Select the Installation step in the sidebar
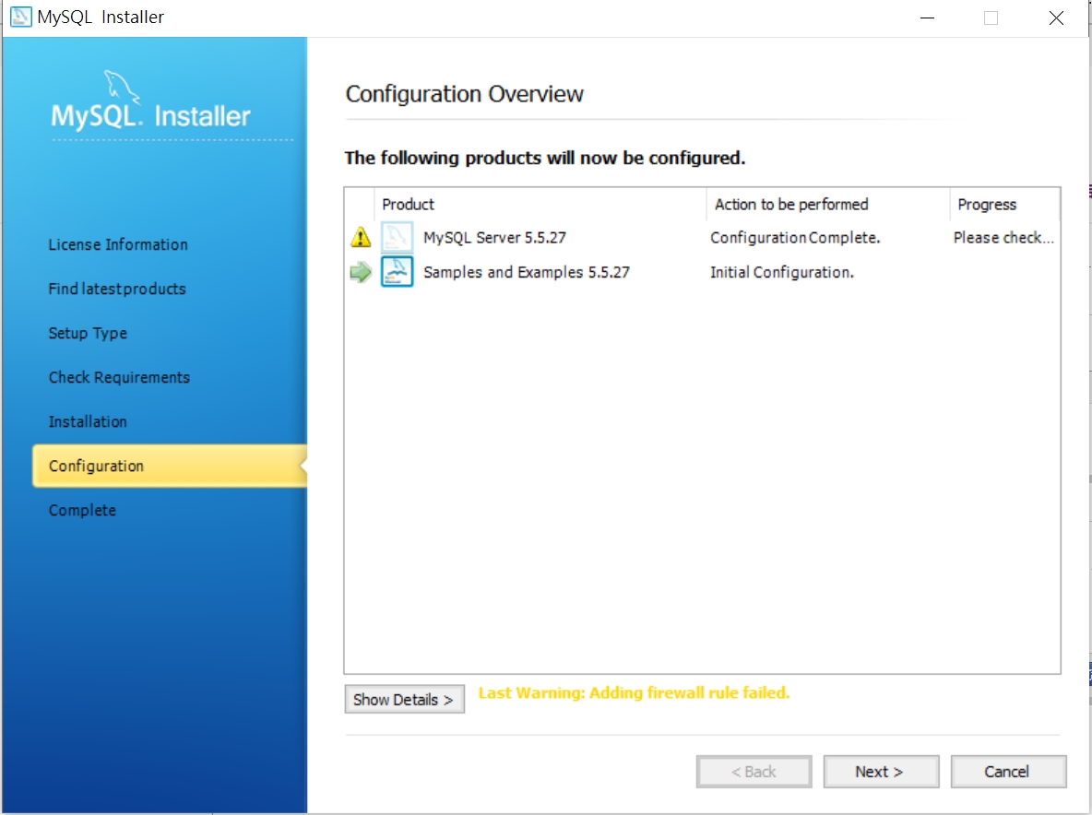The image size is (1092, 815). 88,421
